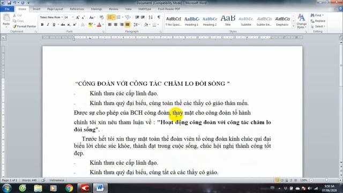Viewport: 343px width, 193px height.
Task: Apply the Heading 1 style
Action: coord(192,21)
